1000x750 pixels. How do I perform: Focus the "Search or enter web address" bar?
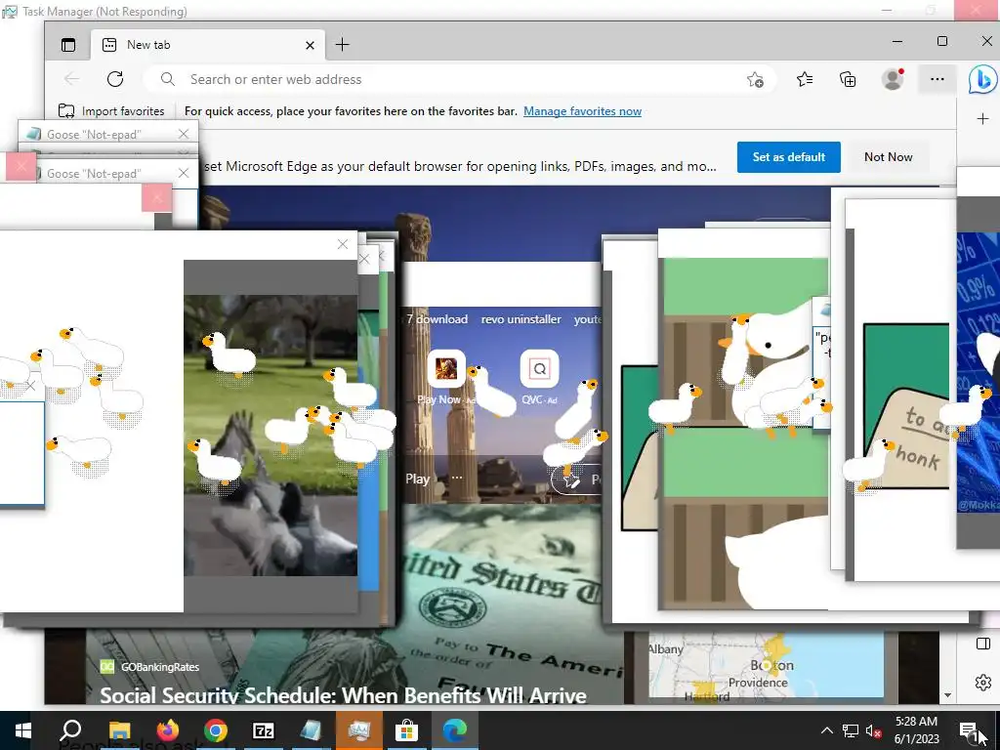click(461, 79)
